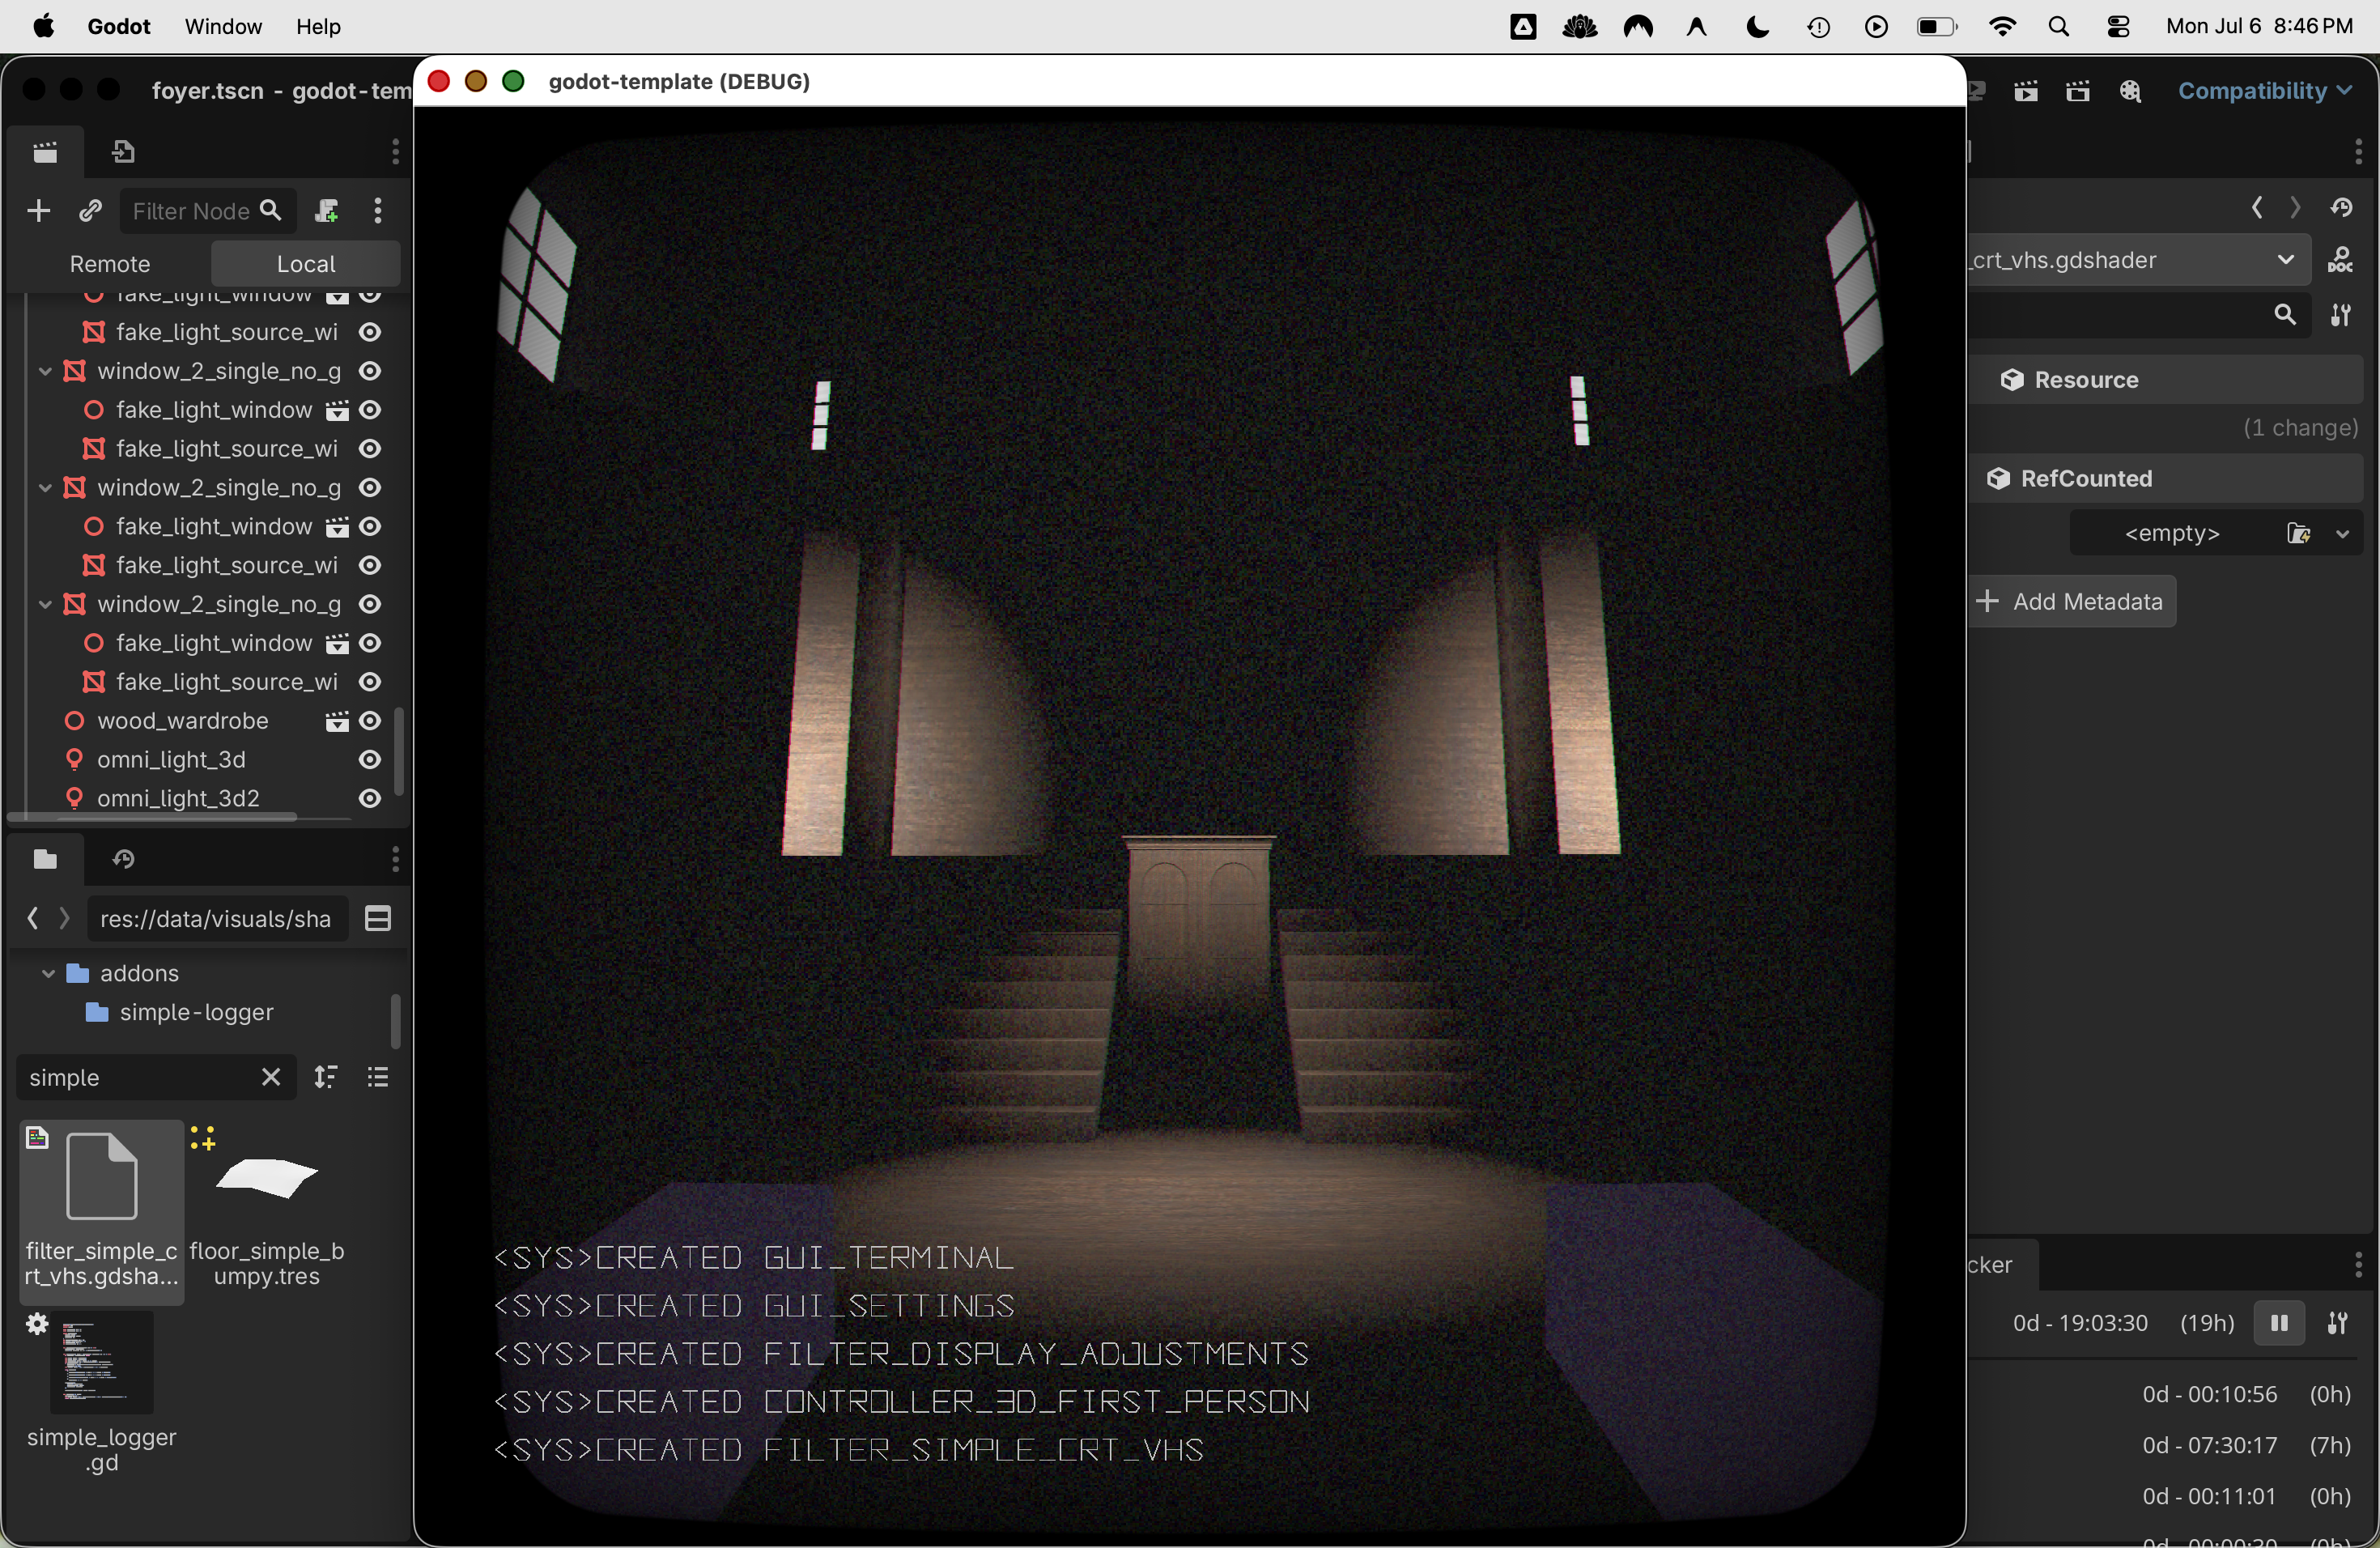This screenshot has width=2380, height=1548.
Task: Pause the time tracker
Action: point(2279,1324)
